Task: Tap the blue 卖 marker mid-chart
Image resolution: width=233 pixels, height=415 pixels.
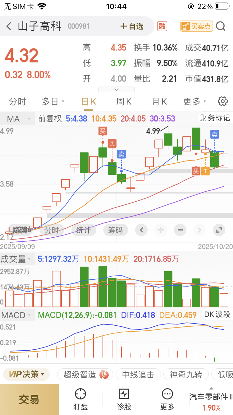Action: pos(121,154)
